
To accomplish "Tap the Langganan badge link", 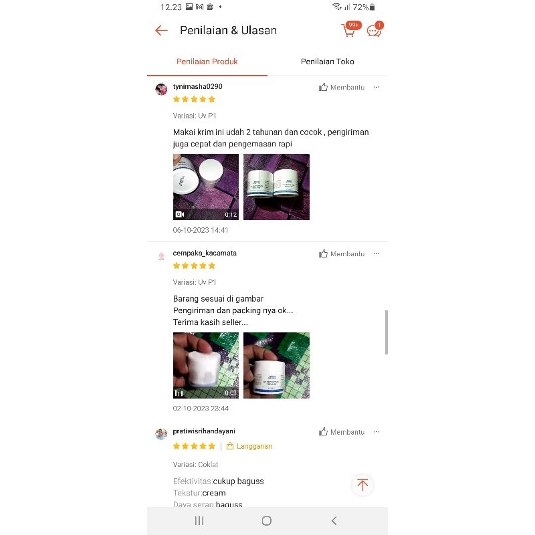I will click(249, 446).
